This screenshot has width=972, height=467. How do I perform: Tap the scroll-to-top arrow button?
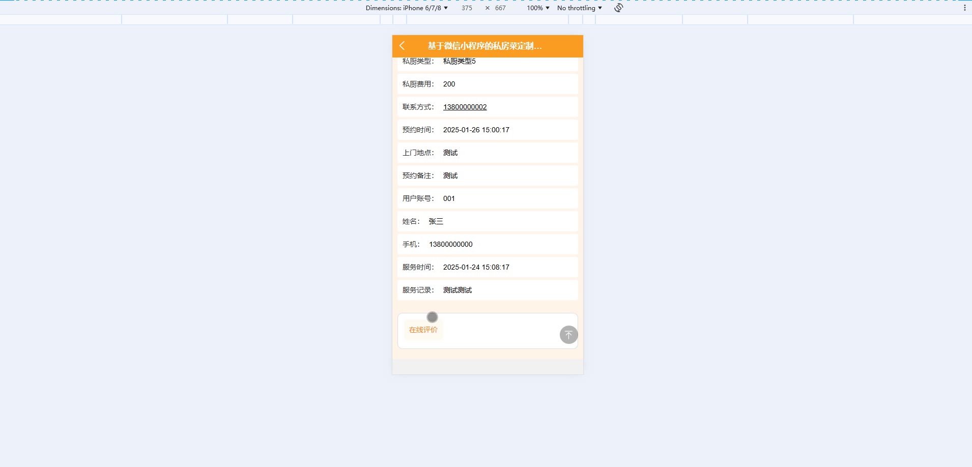569,335
